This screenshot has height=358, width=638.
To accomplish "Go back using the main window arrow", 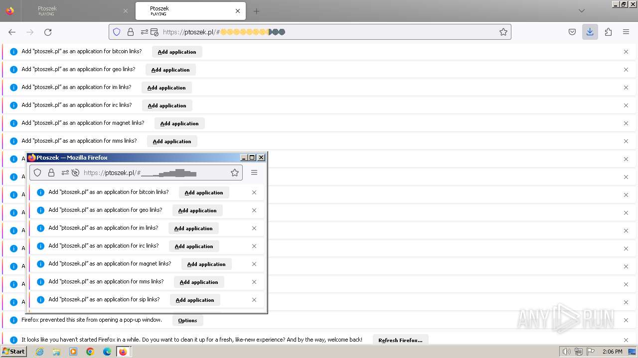I will pos(12,32).
